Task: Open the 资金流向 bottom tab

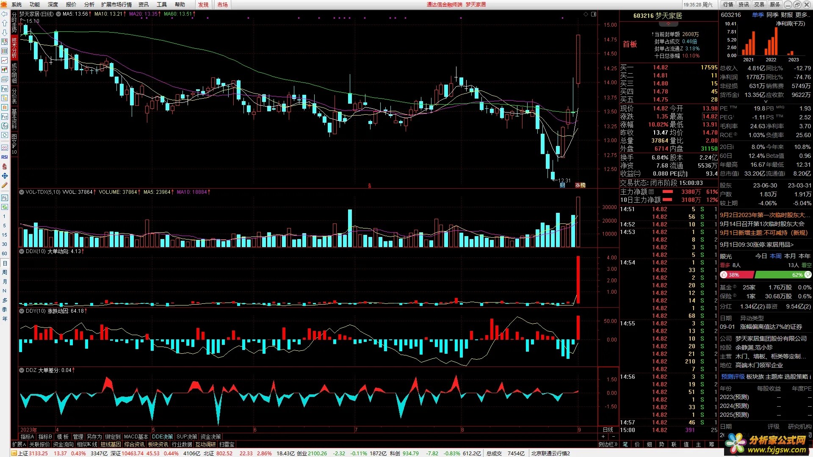Action: (x=64, y=444)
